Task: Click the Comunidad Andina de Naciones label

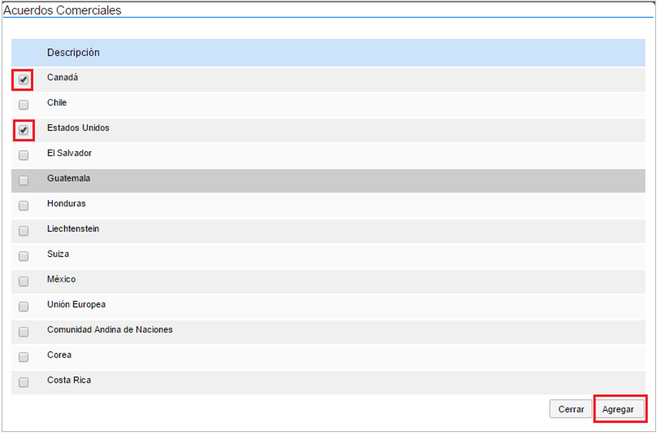Action: click(x=110, y=330)
